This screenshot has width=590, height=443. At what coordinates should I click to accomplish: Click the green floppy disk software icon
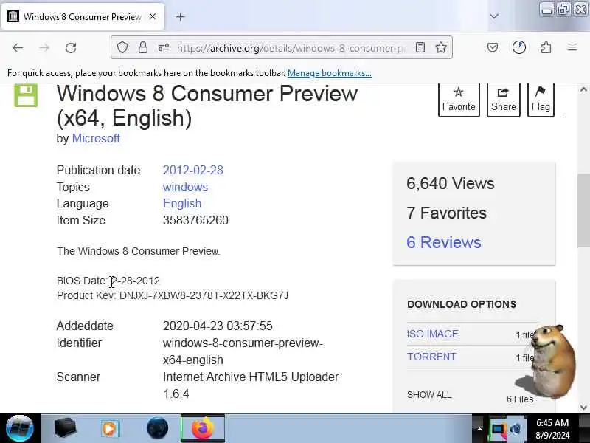tap(26, 96)
